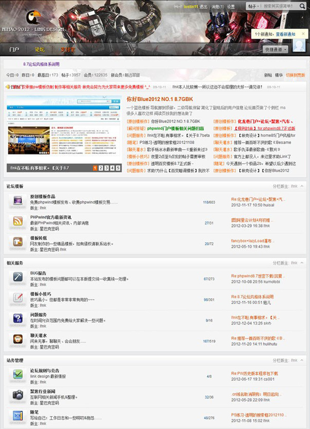
Task: Open 聚焦行业新闻 camera icon
Action: coord(18,395)
